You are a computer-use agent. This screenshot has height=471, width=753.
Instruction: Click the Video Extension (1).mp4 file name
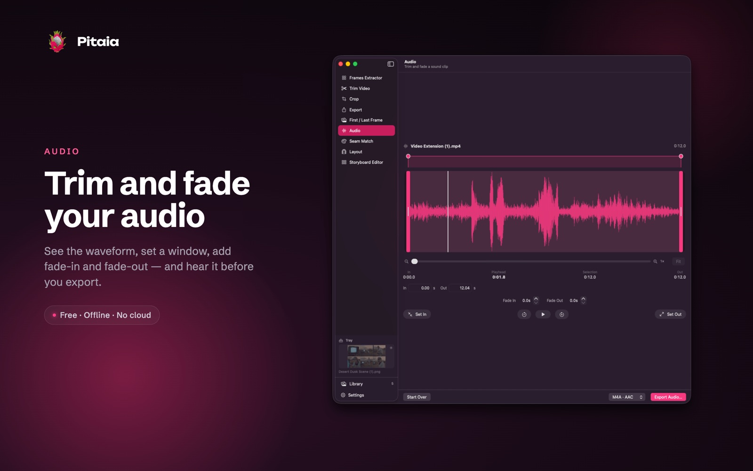(x=435, y=146)
